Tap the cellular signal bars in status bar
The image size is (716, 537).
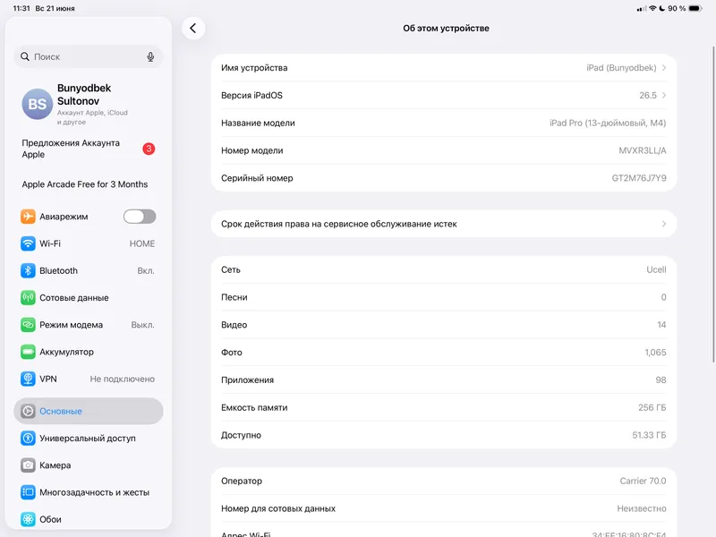click(642, 9)
